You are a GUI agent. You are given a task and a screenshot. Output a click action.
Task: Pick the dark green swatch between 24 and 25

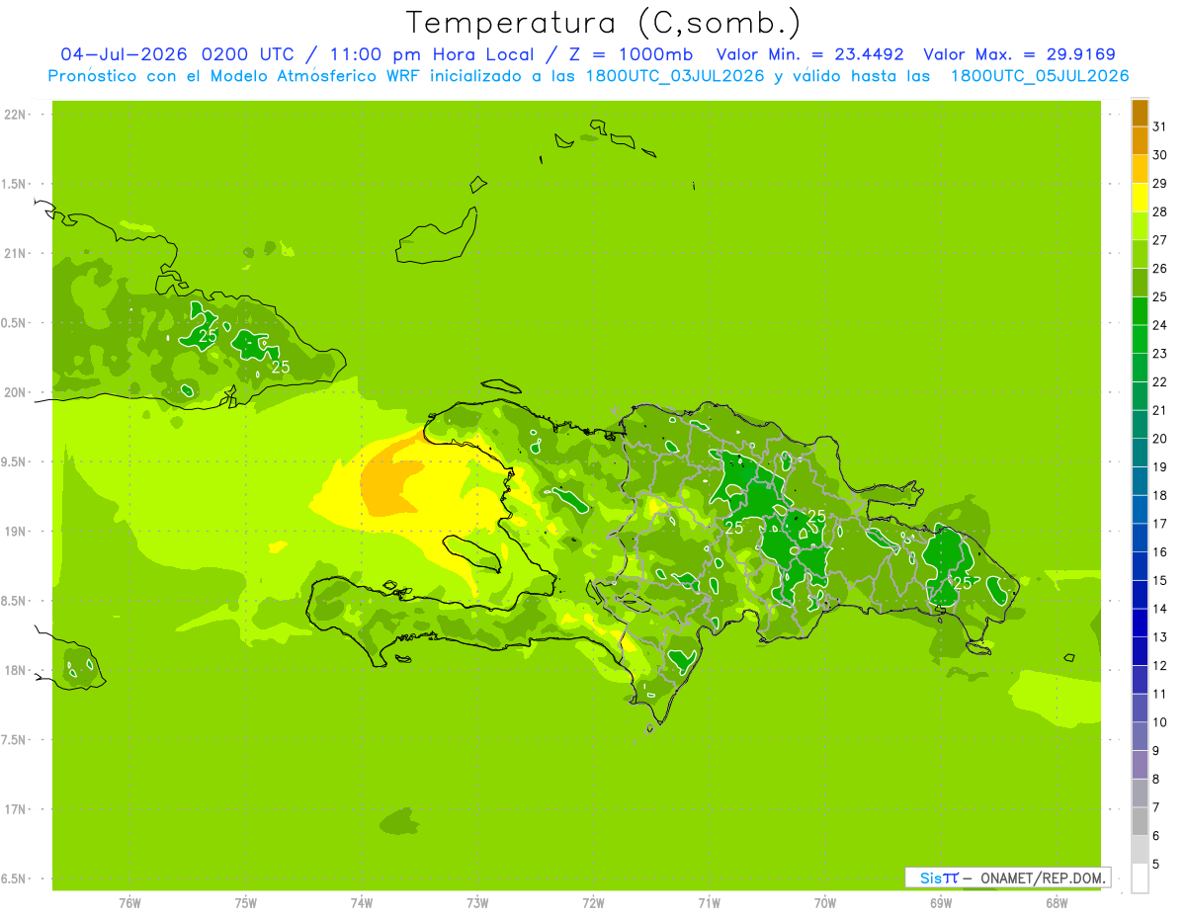[1140, 311]
